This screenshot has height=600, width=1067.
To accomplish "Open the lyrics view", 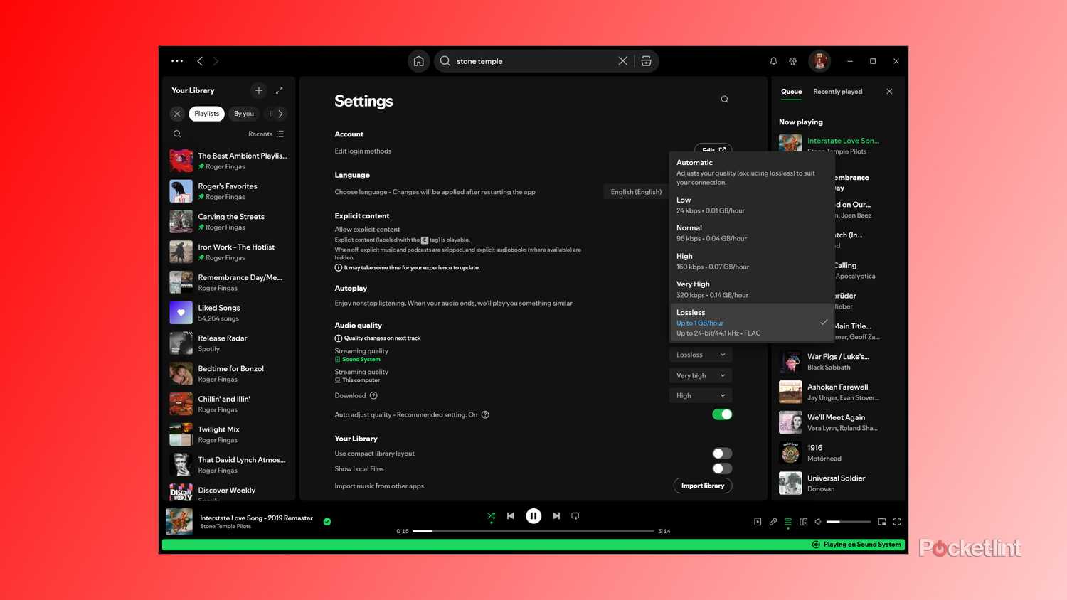I will (773, 522).
